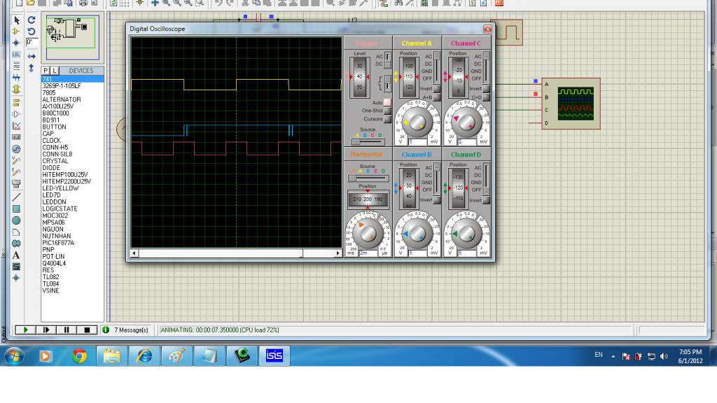The height and width of the screenshot is (403, 717).
Task: Select the Selection Mode arrow tool
Action: click(17, 21)
